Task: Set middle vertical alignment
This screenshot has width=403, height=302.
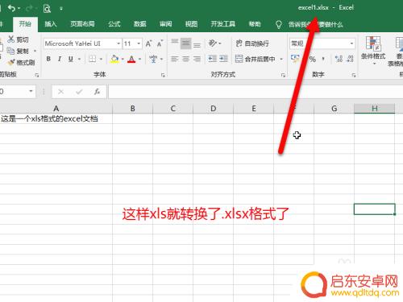Action: (x=185, y=43)
